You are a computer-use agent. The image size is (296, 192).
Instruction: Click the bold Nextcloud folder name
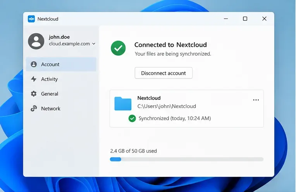click(149, 98)
